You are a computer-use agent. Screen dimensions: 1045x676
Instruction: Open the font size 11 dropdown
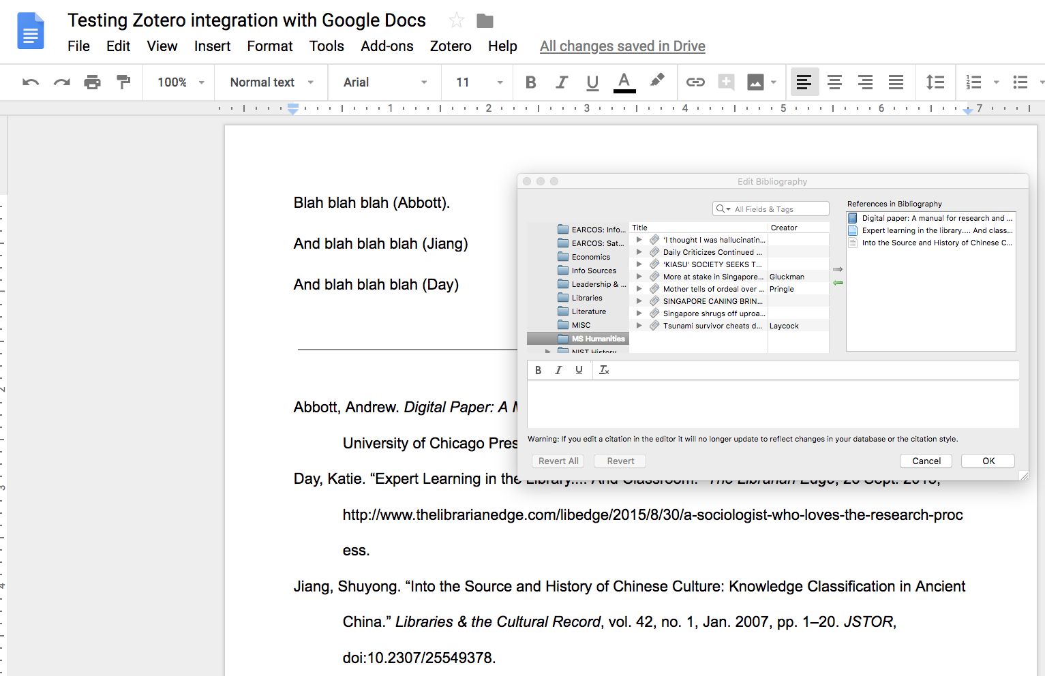tap(479, 82)
